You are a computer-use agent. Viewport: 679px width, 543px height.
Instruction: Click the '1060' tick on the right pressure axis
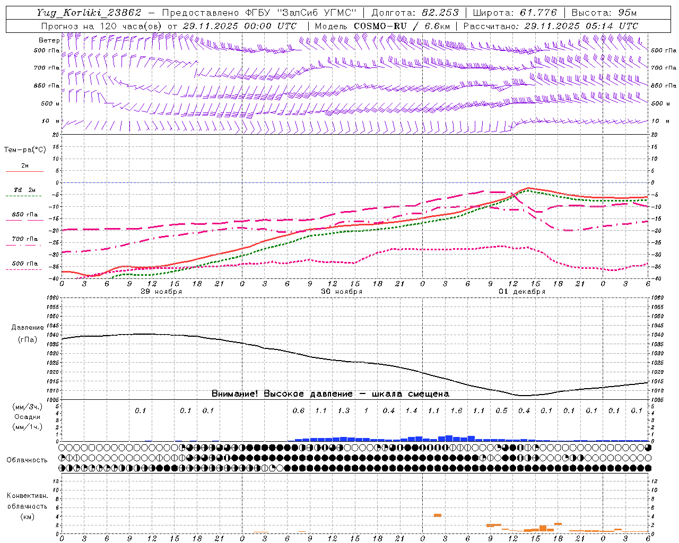click(657, 298)
